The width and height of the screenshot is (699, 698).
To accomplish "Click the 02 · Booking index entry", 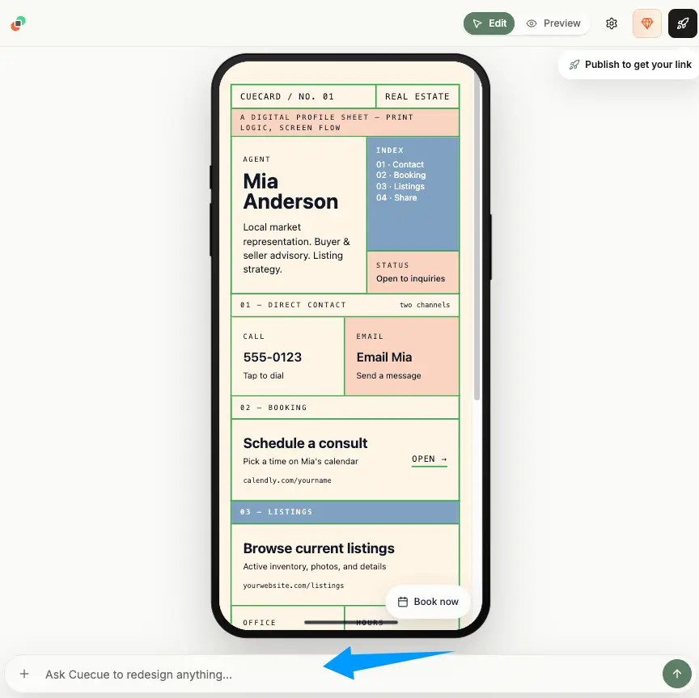I will pos(400,176).
